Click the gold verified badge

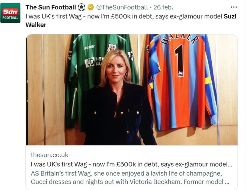91,7
